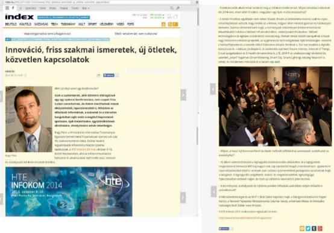Click the blue tag strip above the headline
334x233 pixels.
[57, 39]
